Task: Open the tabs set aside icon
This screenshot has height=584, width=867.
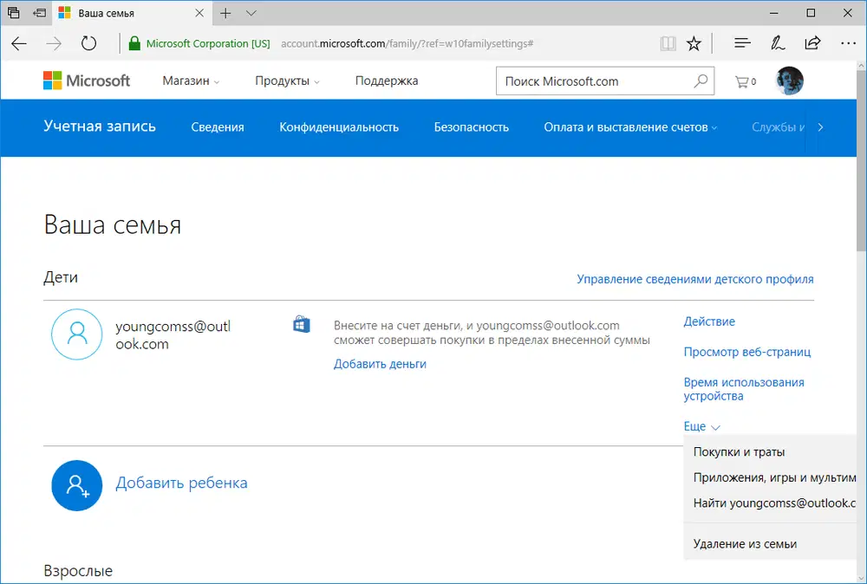Action: point(13,13)
